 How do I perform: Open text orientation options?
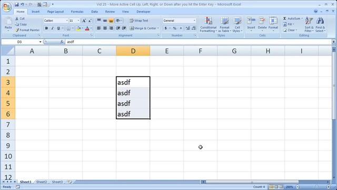coord(119,21)
